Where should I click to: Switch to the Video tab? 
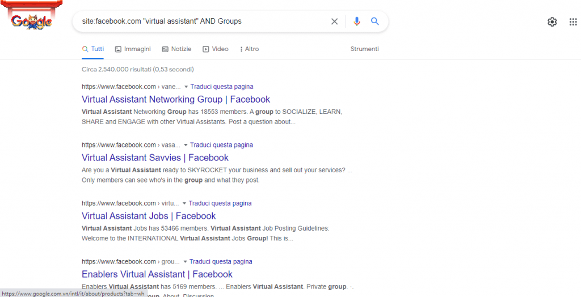click(x=215, y=49)
